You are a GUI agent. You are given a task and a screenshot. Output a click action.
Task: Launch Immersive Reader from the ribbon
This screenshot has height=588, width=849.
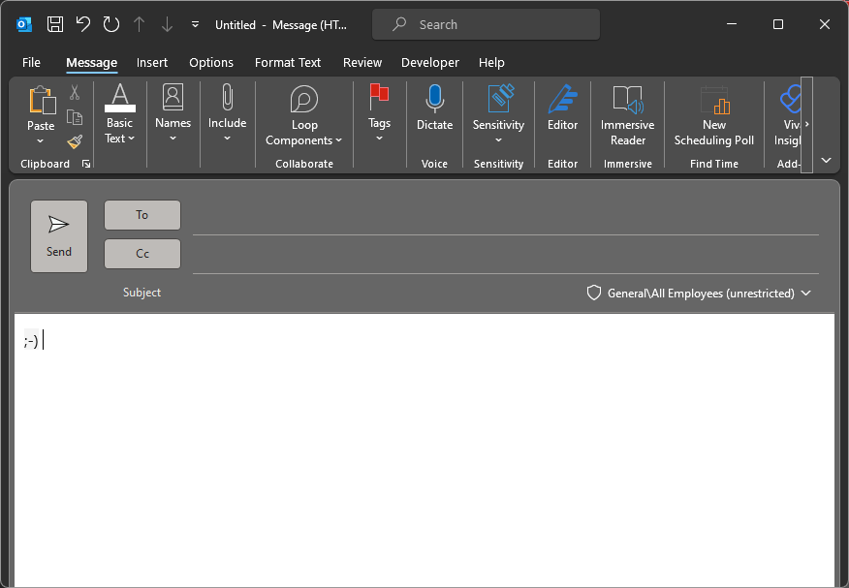point(627,113)
